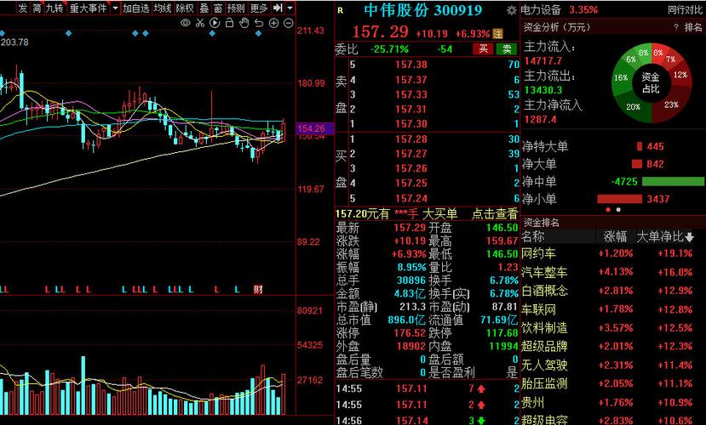Open 排名 ranking link

[x=693, y=28]
